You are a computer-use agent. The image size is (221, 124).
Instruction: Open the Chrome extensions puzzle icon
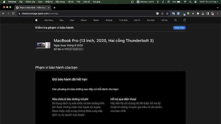point(198,14)
